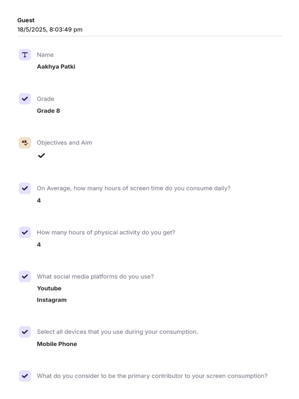Viewport: 299px width, 399px height.
Task: Click the submission timestamp 18/5/2025
Action: click(50, 30)
